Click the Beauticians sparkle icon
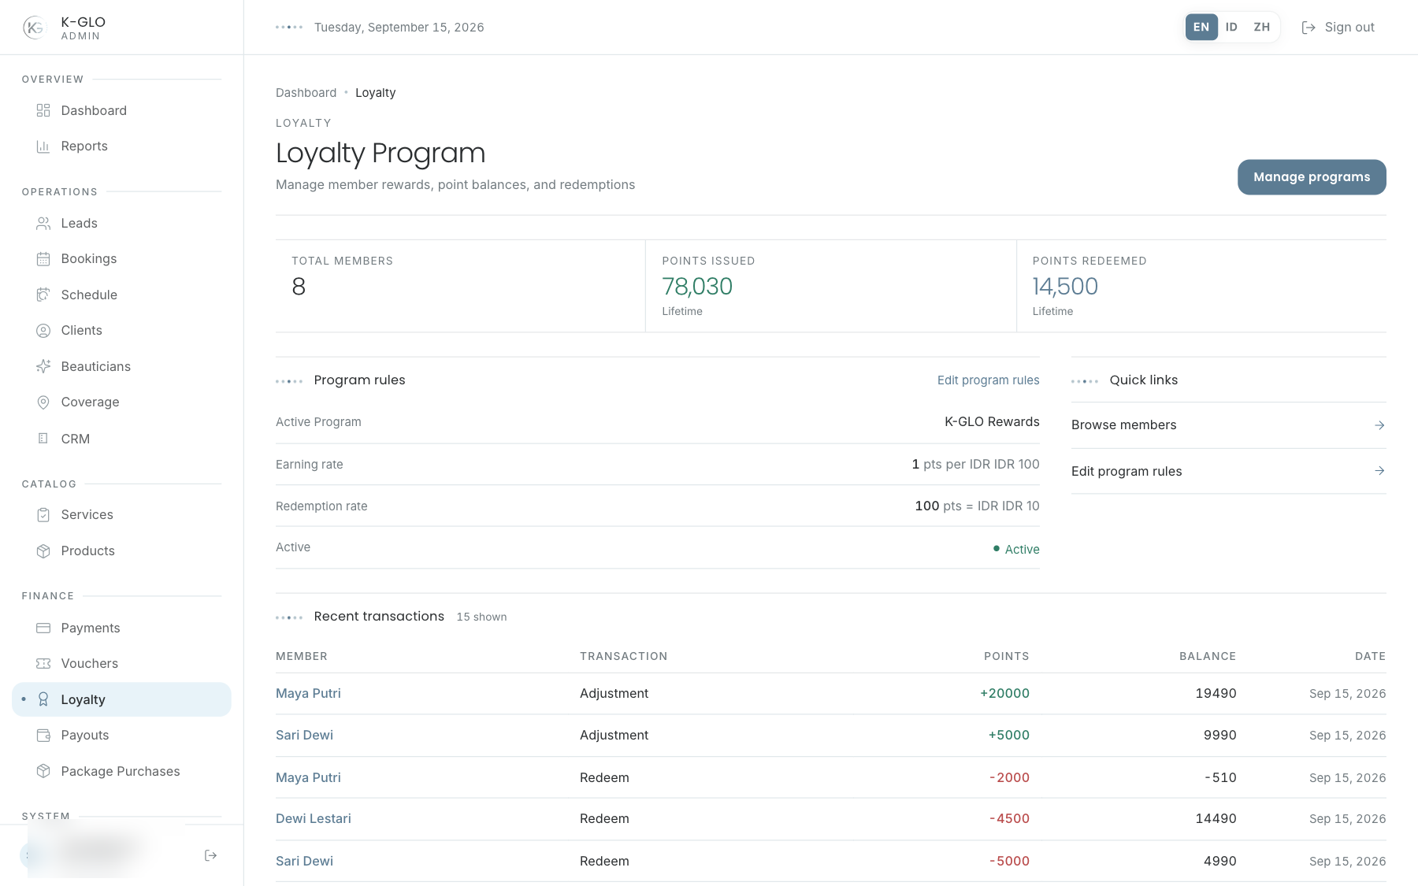This screenshot has width=1418, height=886. click(43, 366)
